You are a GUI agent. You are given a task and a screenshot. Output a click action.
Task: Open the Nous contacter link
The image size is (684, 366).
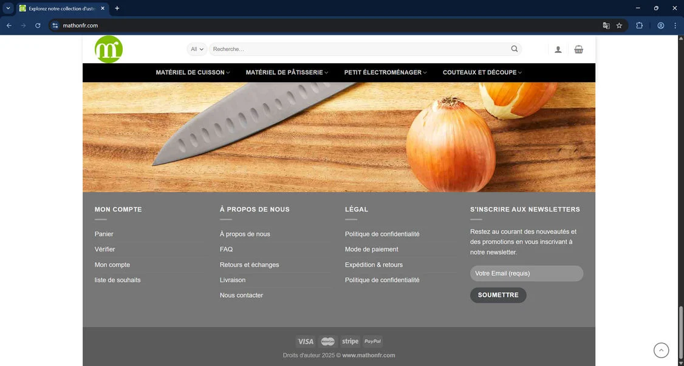(241, 295)
